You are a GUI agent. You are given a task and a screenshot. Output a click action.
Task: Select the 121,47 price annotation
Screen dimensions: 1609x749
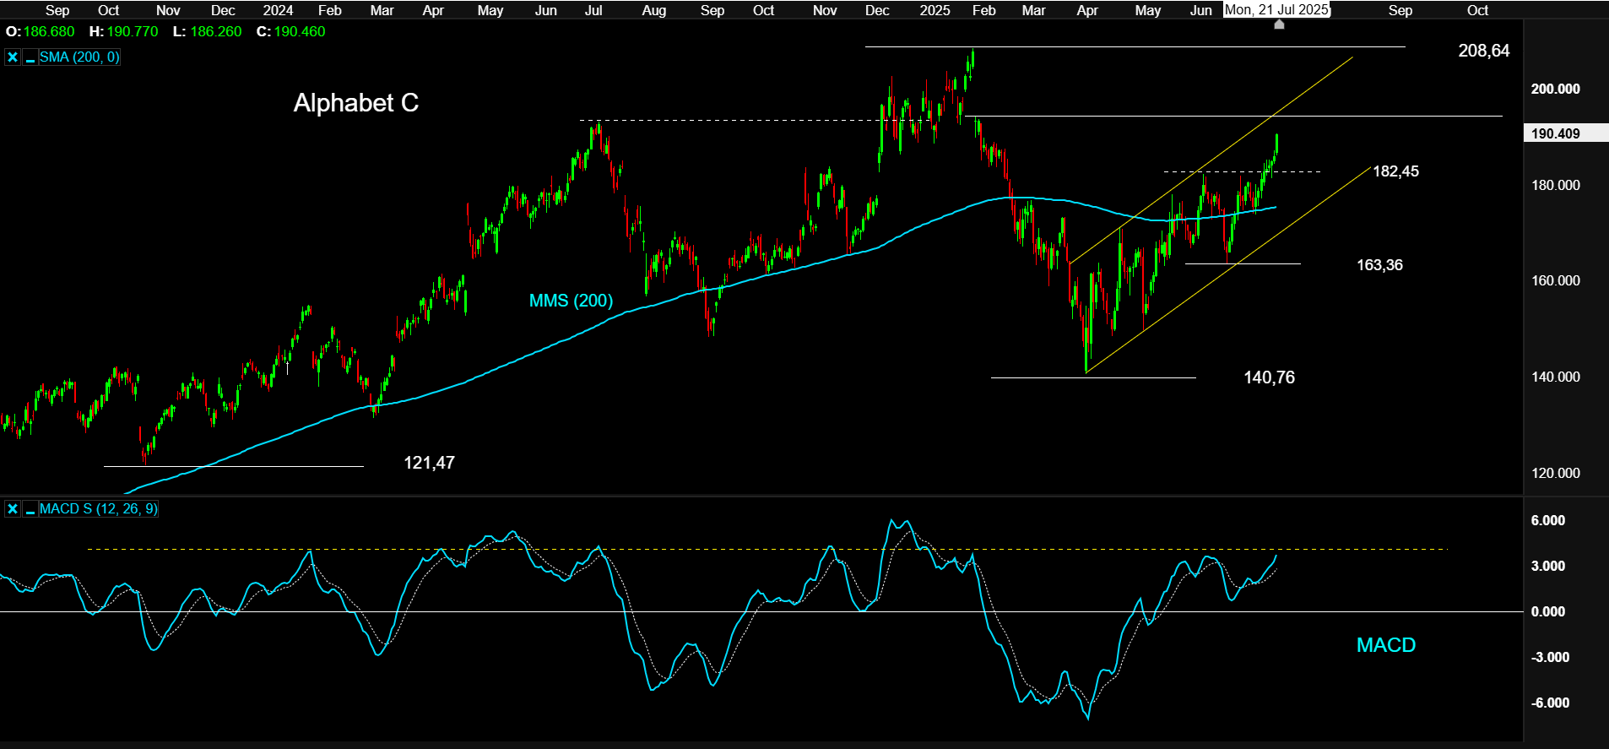[429, 463]
